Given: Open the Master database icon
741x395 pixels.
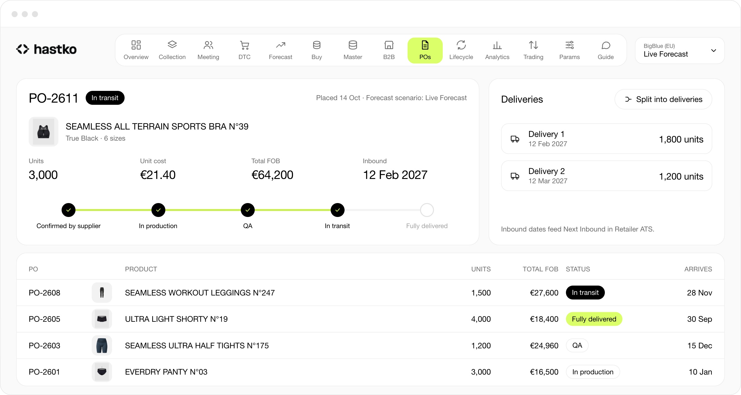Looking at the screenshot, I should (x=353, y=45).
